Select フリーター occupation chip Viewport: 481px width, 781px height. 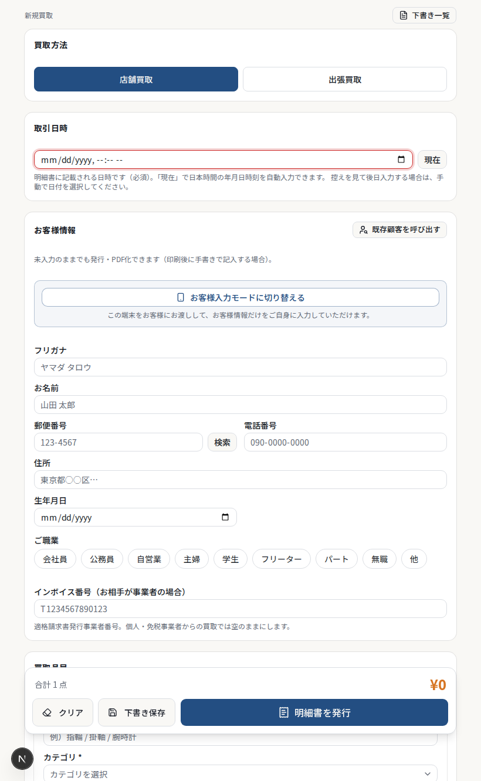pyautogui.click(x=282, y=559)
